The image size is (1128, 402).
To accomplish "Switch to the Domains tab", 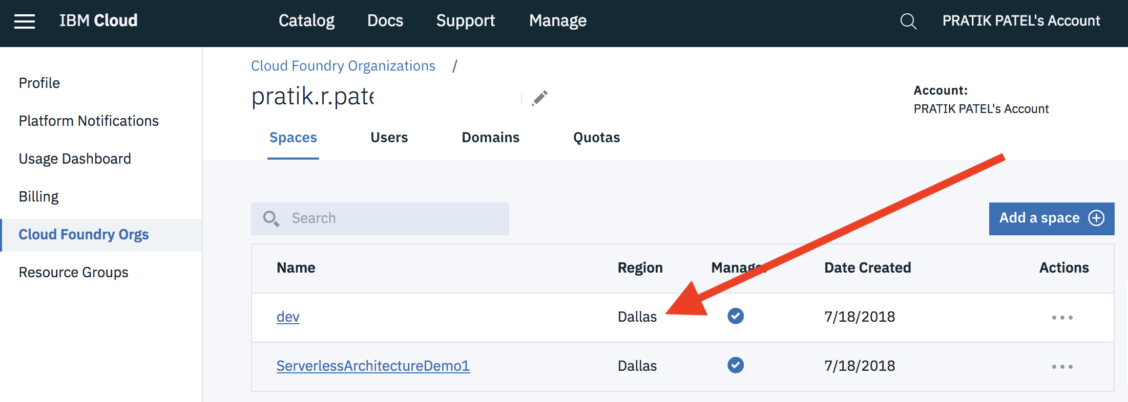I will point(491,138).
